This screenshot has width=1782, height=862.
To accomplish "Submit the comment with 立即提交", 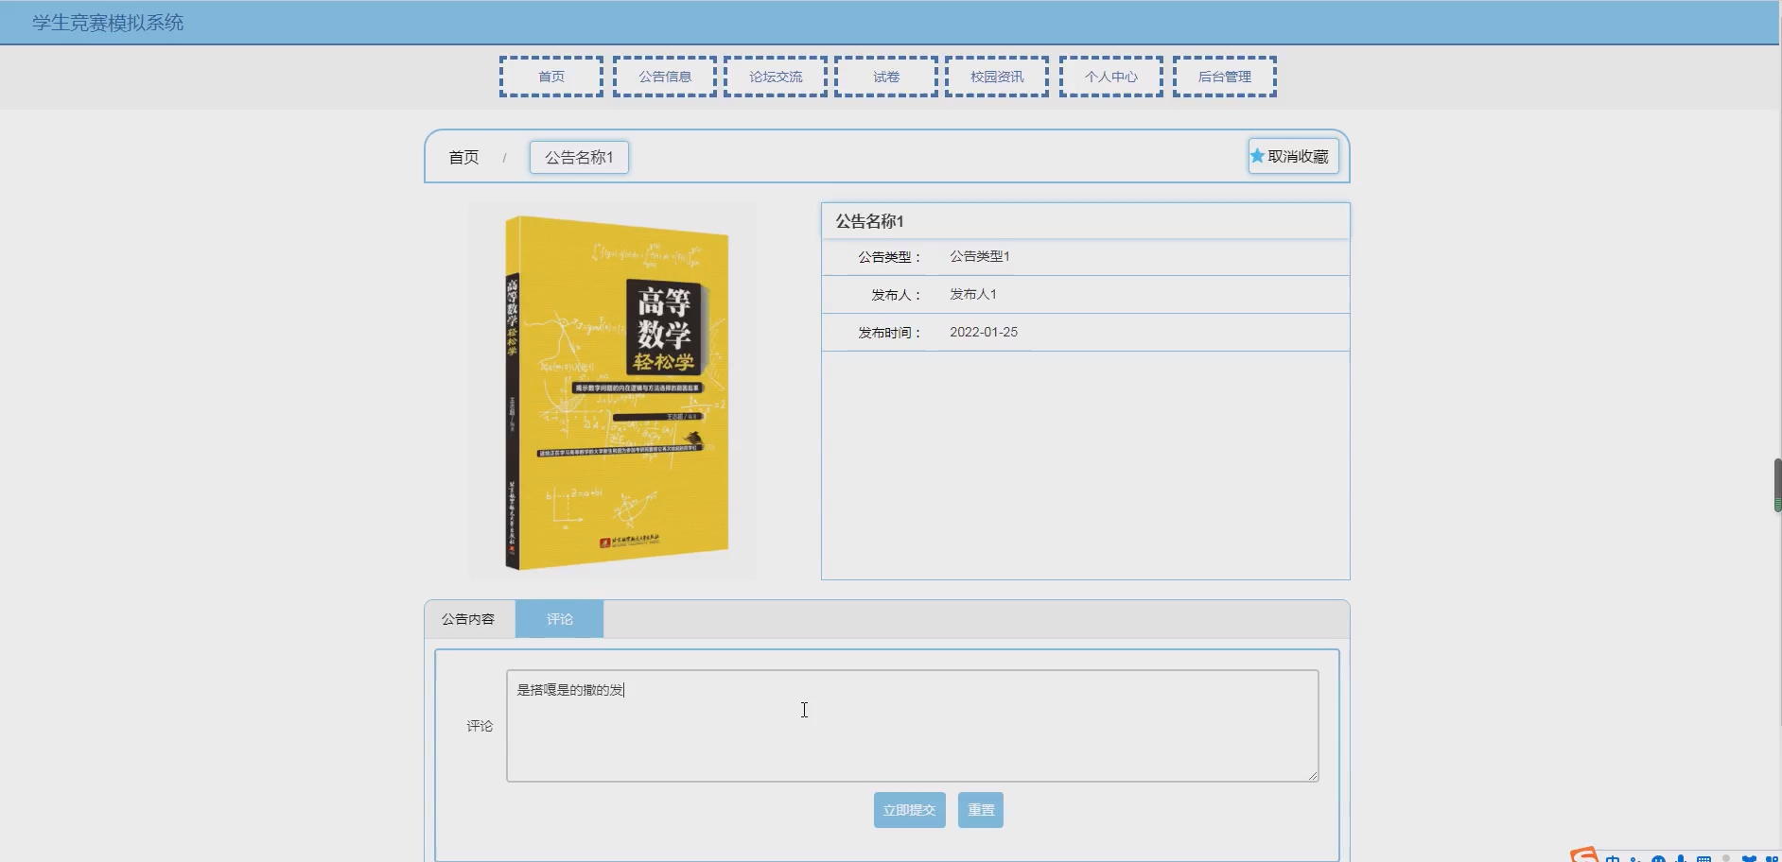I will 909,810.
